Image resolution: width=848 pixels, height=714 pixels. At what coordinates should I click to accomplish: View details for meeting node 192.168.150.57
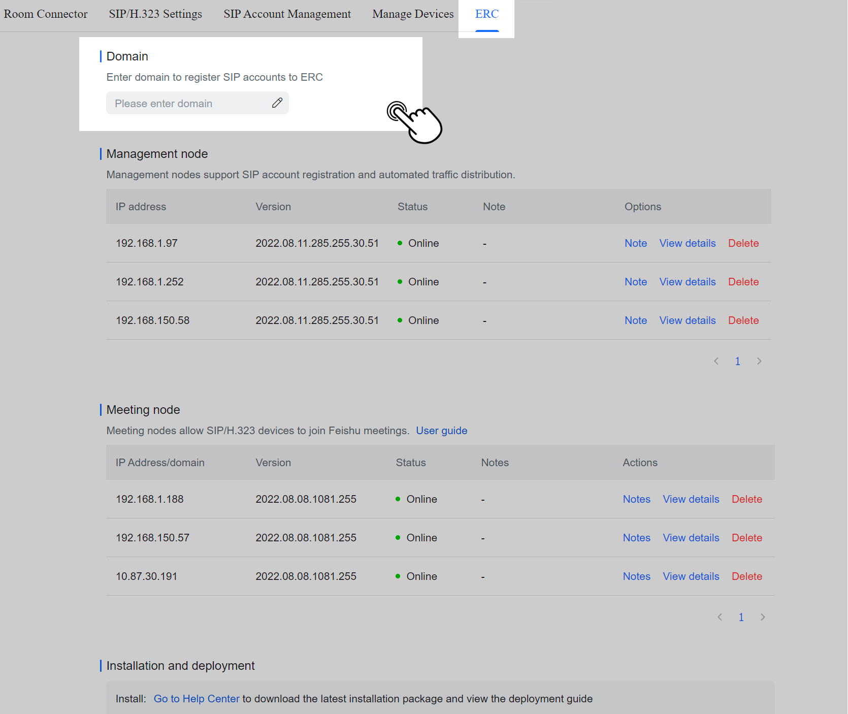[691, 538]
